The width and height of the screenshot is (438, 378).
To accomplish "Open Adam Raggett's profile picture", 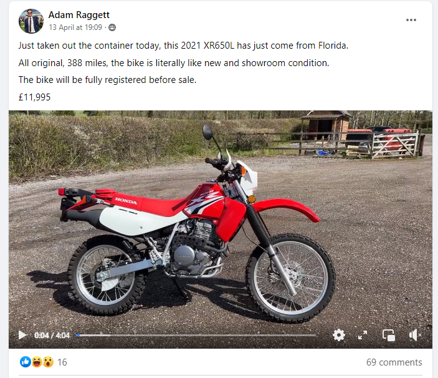I will [31, 21].
